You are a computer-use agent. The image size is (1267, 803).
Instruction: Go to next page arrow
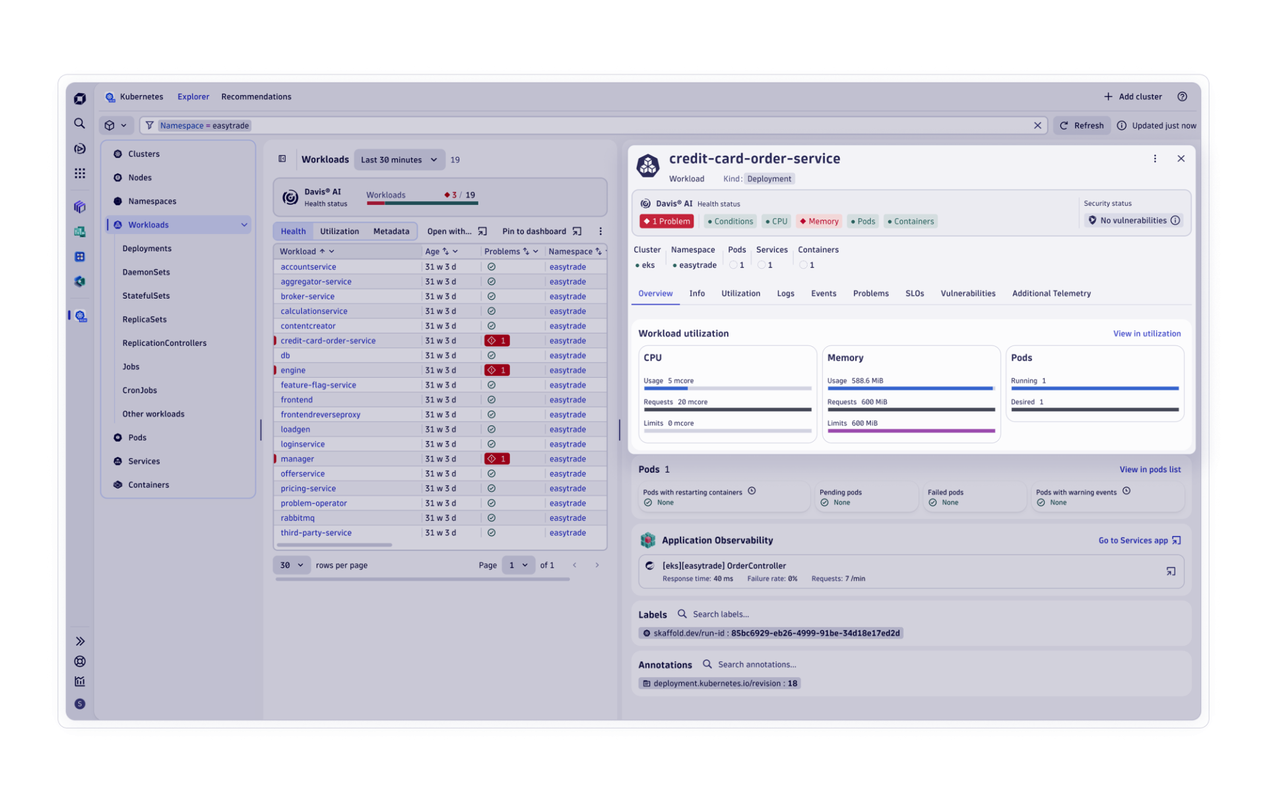click(597, 565)
